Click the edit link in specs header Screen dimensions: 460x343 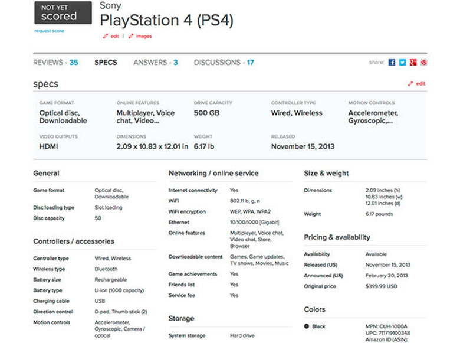(420, 84)
